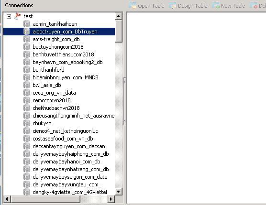Viewport: 266px width, 205px height.
Task: Click the horizontal scroll right arrow
Action: [111, 199]
